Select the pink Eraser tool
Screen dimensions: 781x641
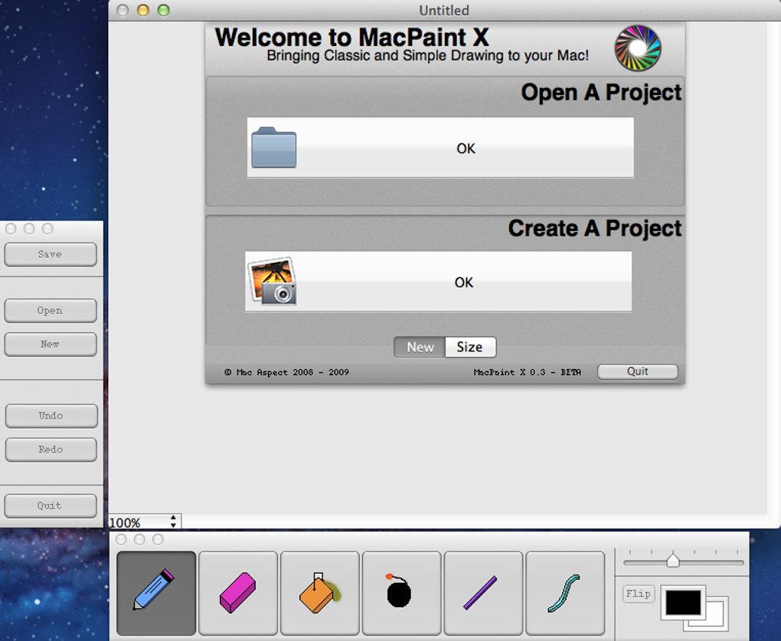point(238,593)
